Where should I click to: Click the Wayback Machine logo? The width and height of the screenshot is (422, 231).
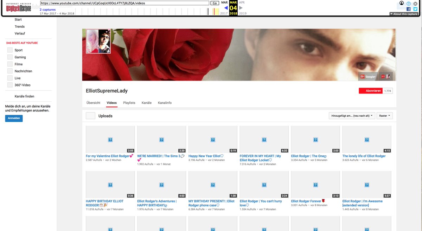point(18,7)
